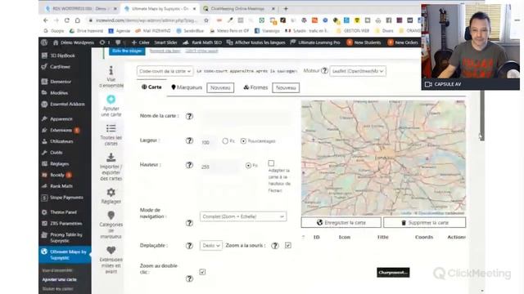Click Nouveau button next to Marqueurs

point(220,87)
